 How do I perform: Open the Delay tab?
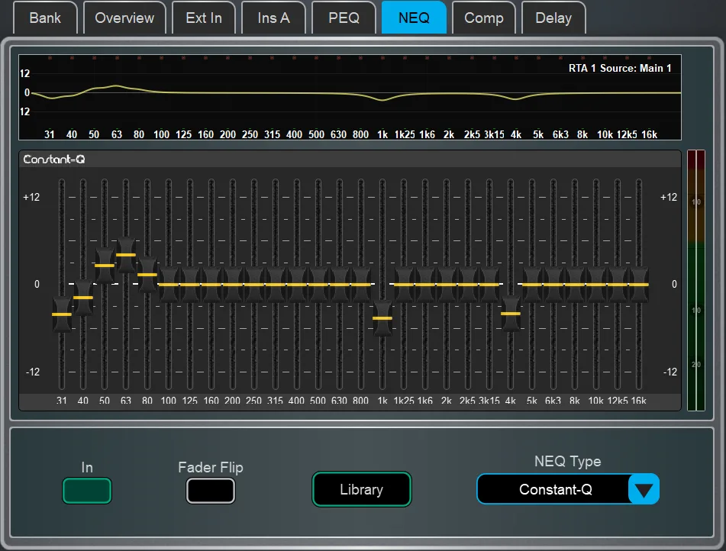coord(553,18)
